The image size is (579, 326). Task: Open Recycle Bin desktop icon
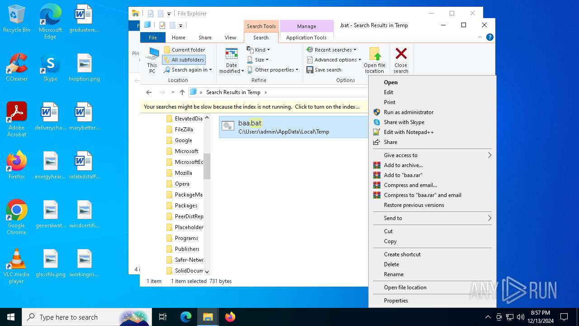coord(17,19)
